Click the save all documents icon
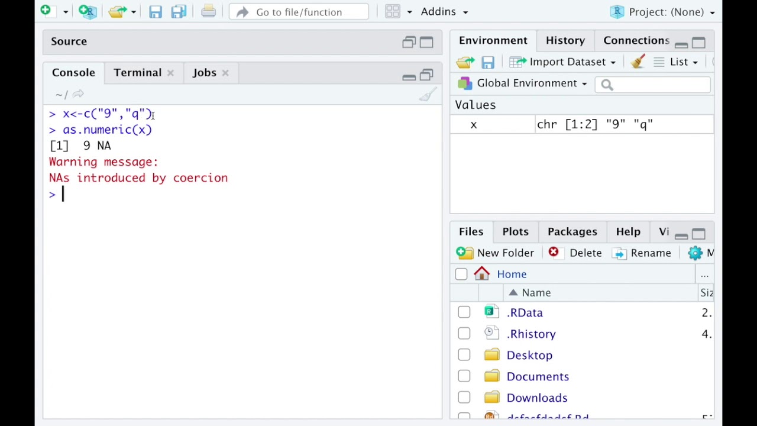 (179, 12)
